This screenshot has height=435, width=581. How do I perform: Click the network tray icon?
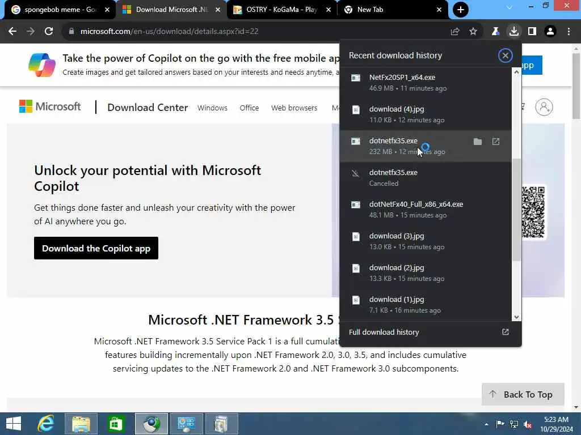tap(514, 424)
